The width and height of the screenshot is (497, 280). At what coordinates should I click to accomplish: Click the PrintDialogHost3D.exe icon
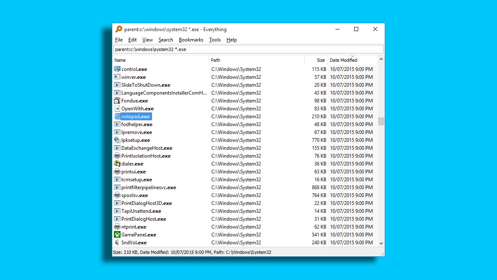[117, 203]
